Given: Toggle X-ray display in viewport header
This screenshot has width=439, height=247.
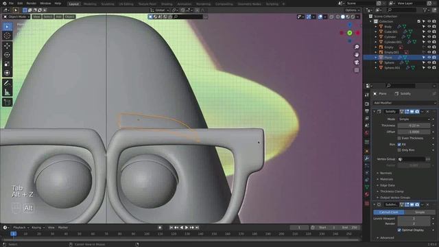Looking at the screenshot, I should (331, 16).
